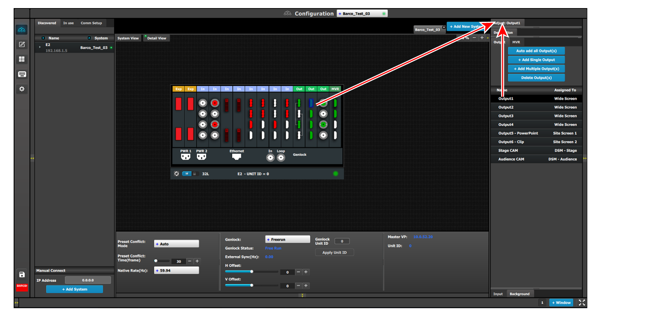Switch to the In use tab
This screenshot has width=671, height=314.
pyautogui.click(x=68, y=23)
